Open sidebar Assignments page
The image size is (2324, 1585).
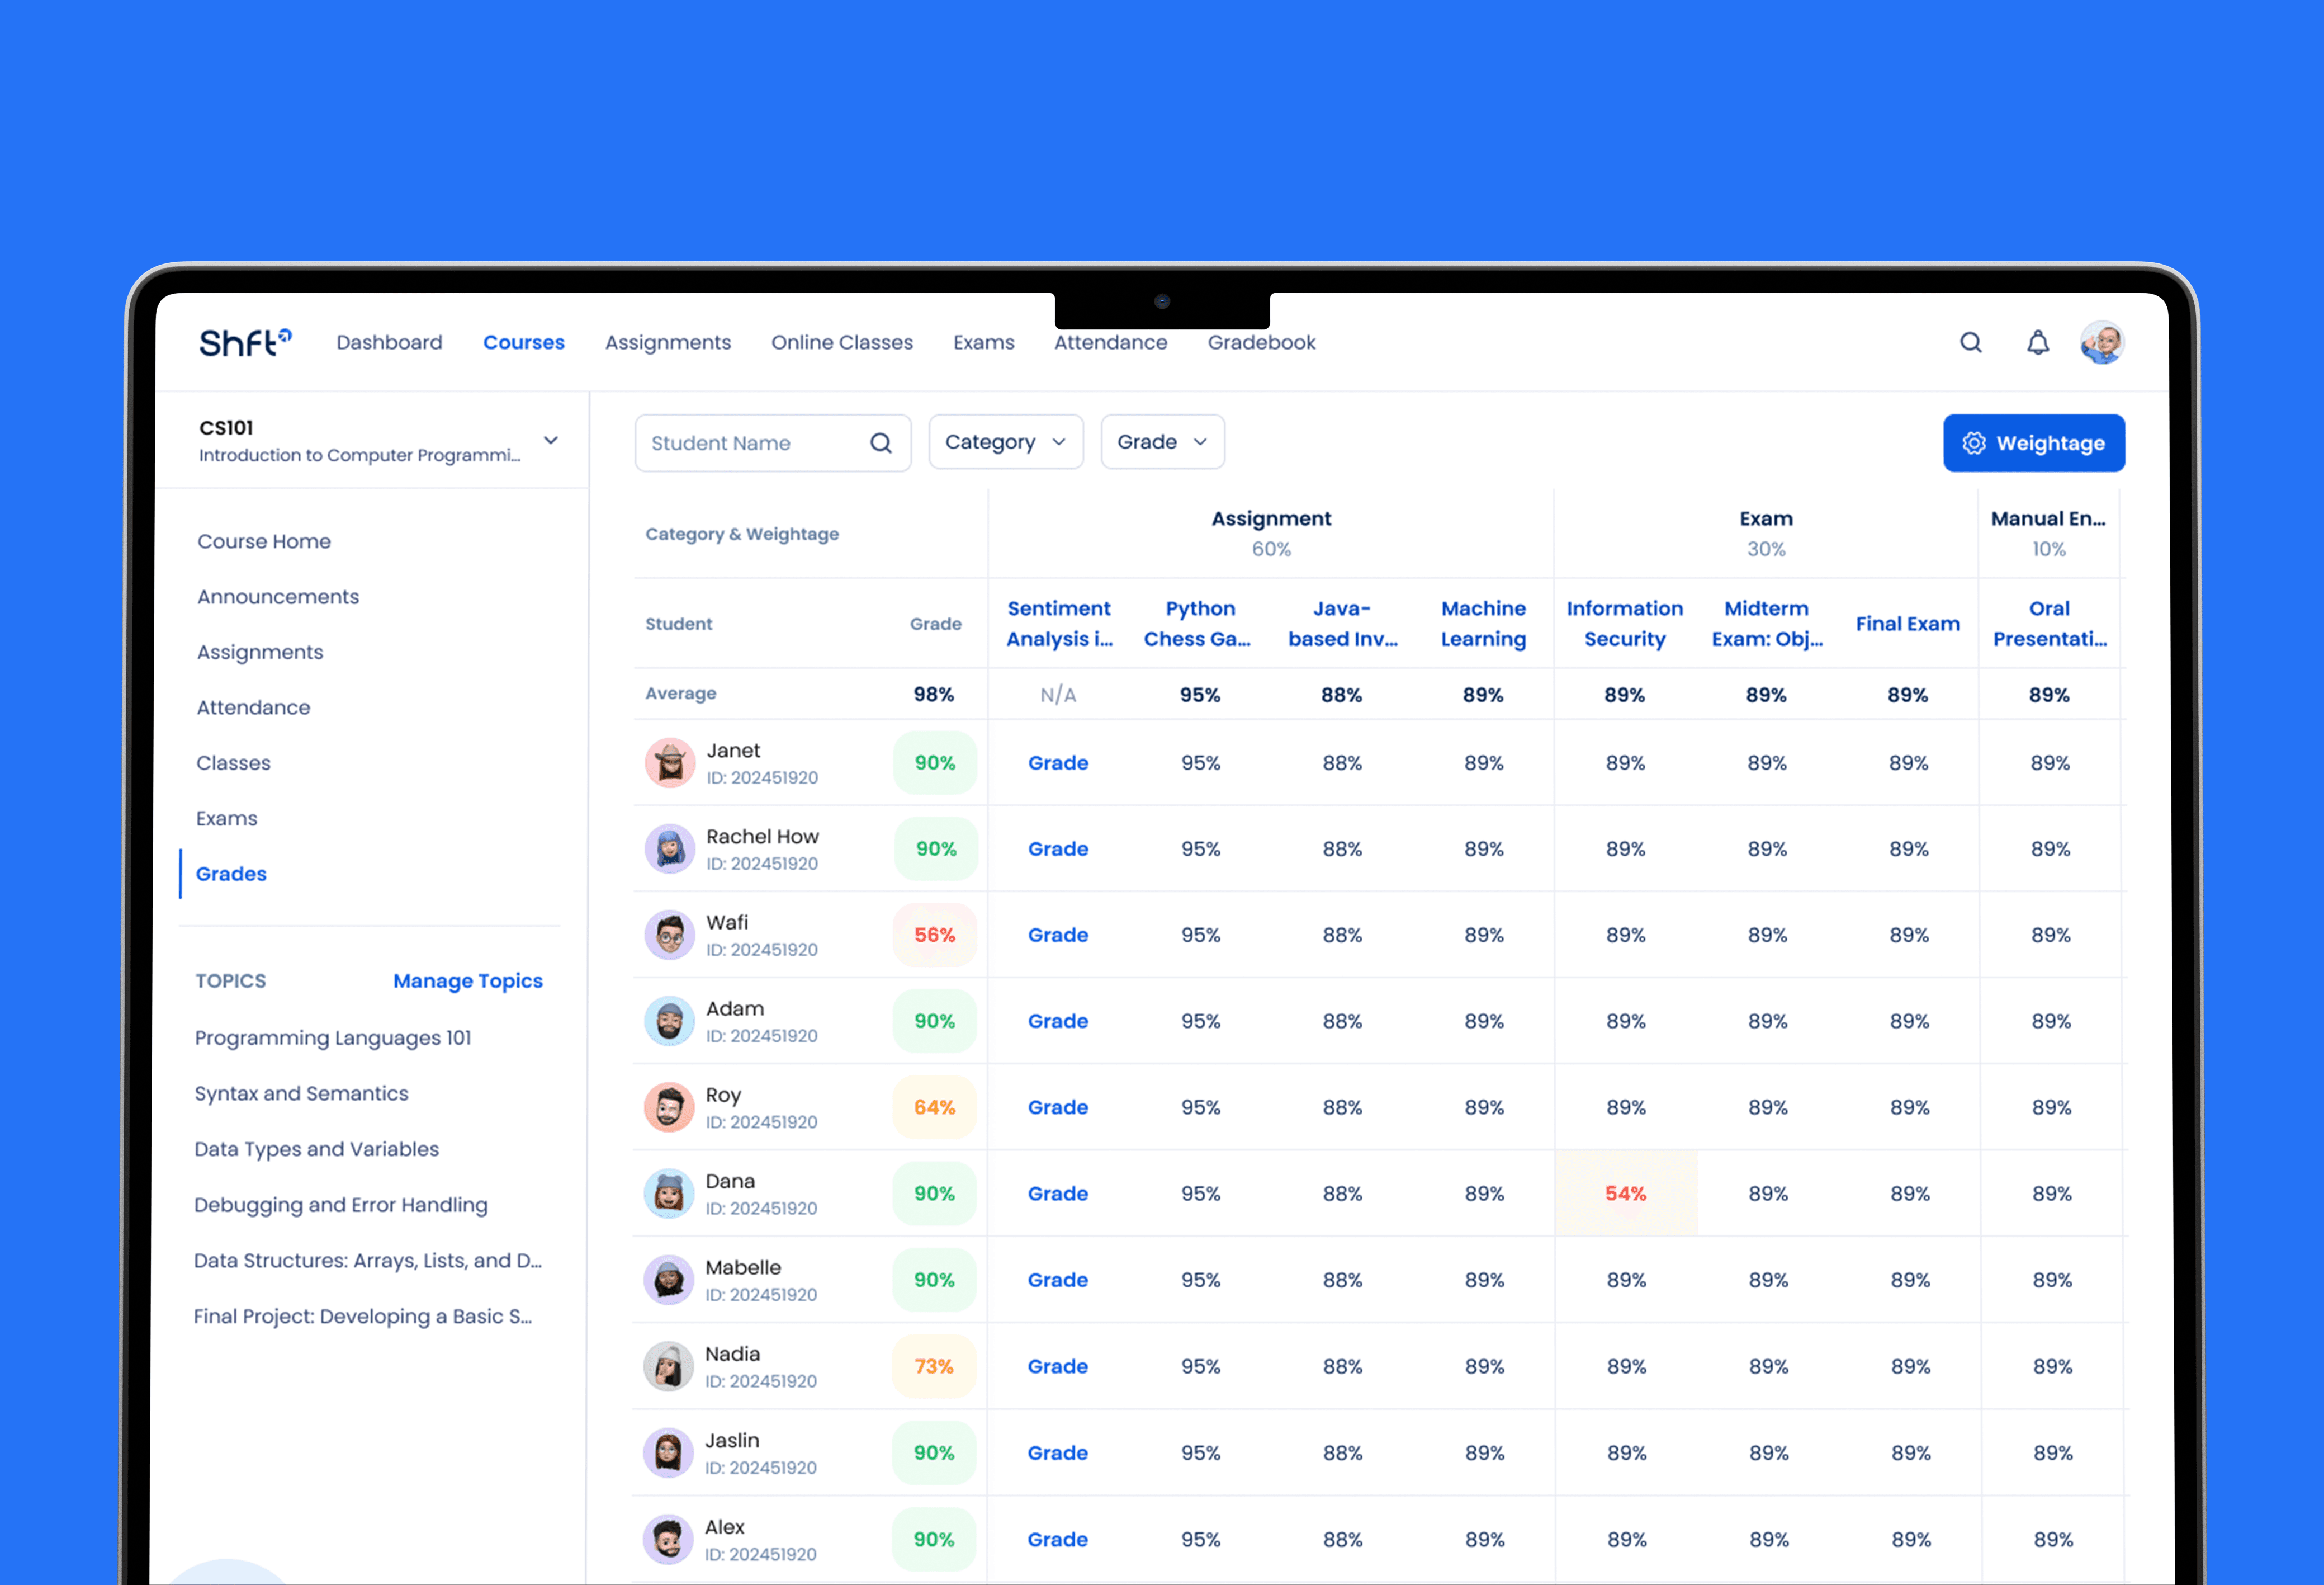[x=260, y=653]
